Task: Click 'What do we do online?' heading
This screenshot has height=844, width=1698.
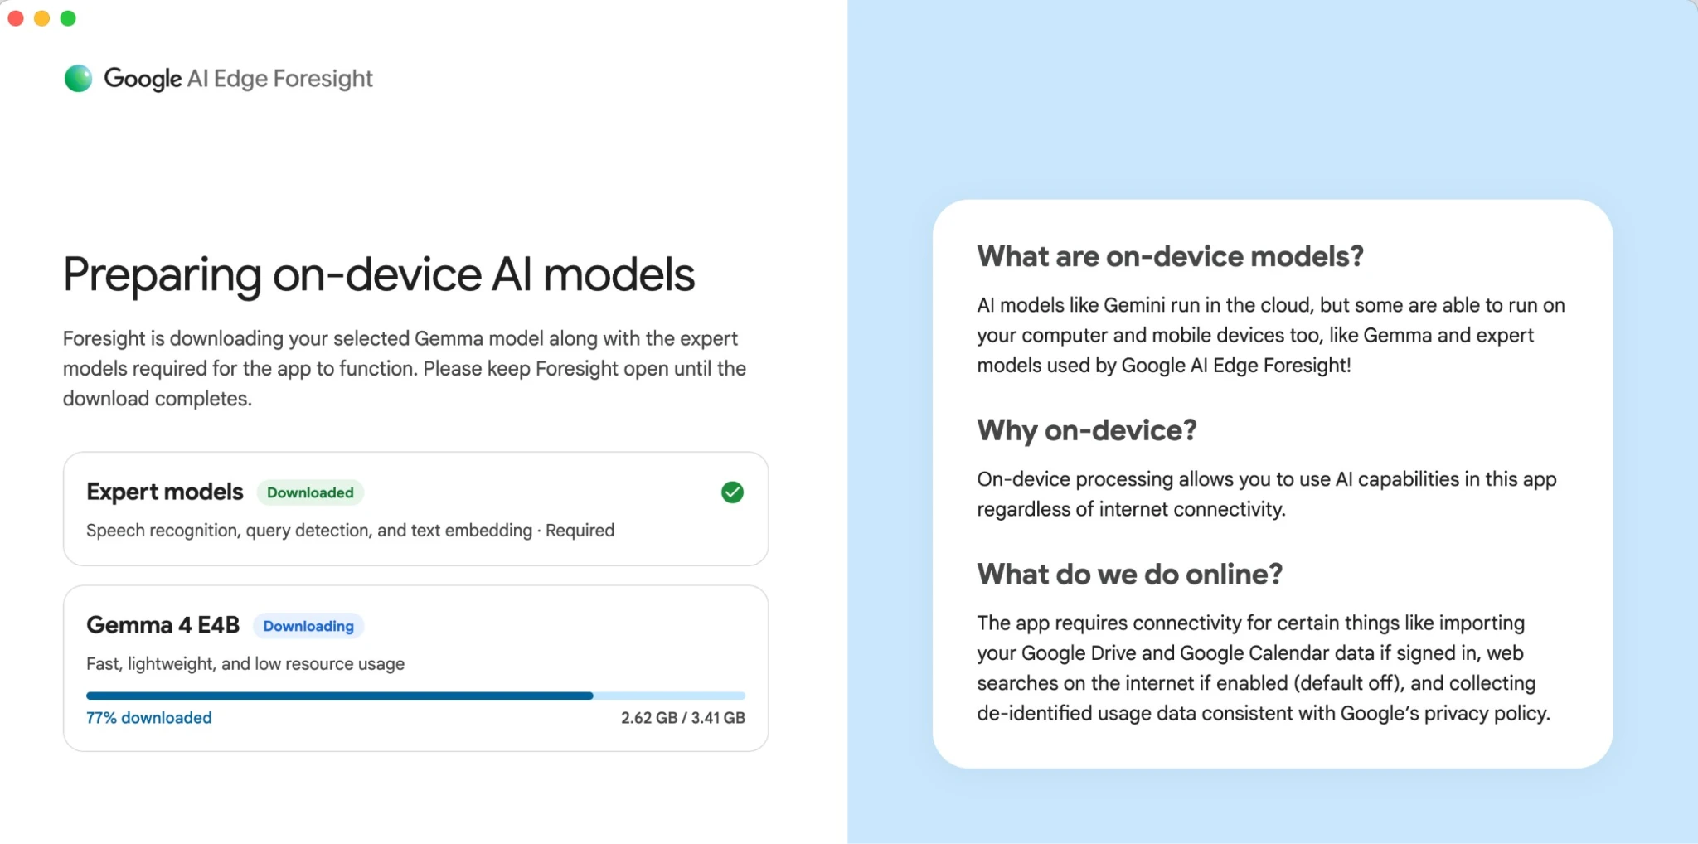Action: click(1129, 574)
